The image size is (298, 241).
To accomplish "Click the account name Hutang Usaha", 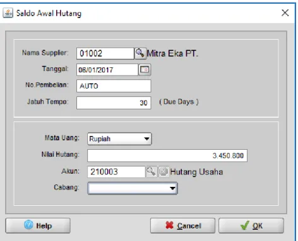I will pyautogui.click(x=196, y=172).
